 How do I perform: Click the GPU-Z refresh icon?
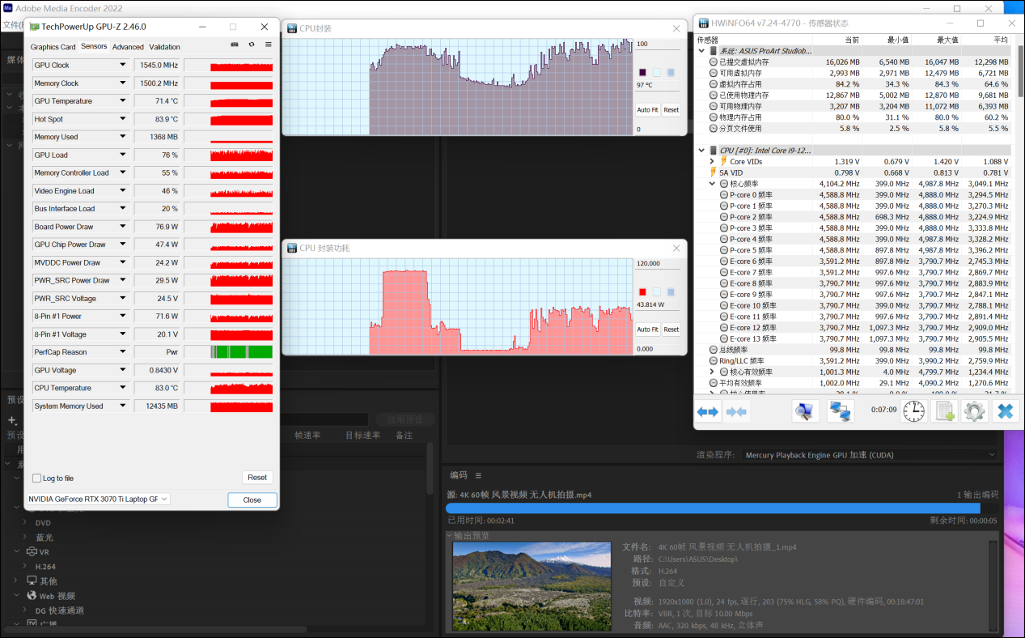click(x=252, y=45)
